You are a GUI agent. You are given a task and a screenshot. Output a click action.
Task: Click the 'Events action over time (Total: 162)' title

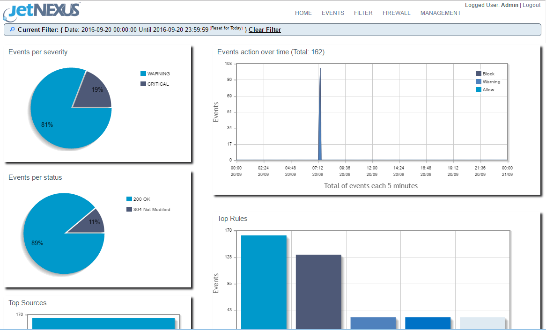pyautogui.click(x=271, y=52)
